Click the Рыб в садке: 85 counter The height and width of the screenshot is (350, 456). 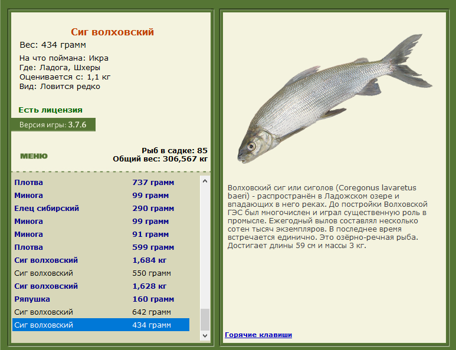coord(174,150)
